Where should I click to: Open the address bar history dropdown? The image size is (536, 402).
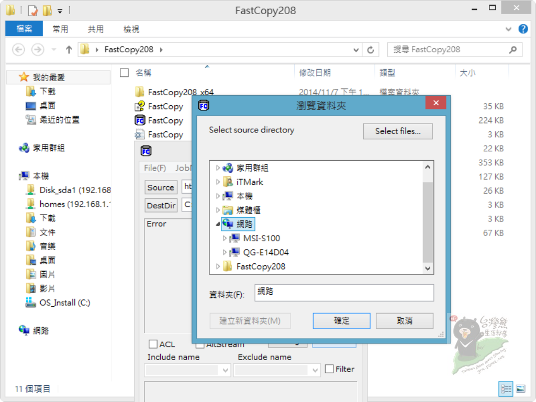(356, 50)
